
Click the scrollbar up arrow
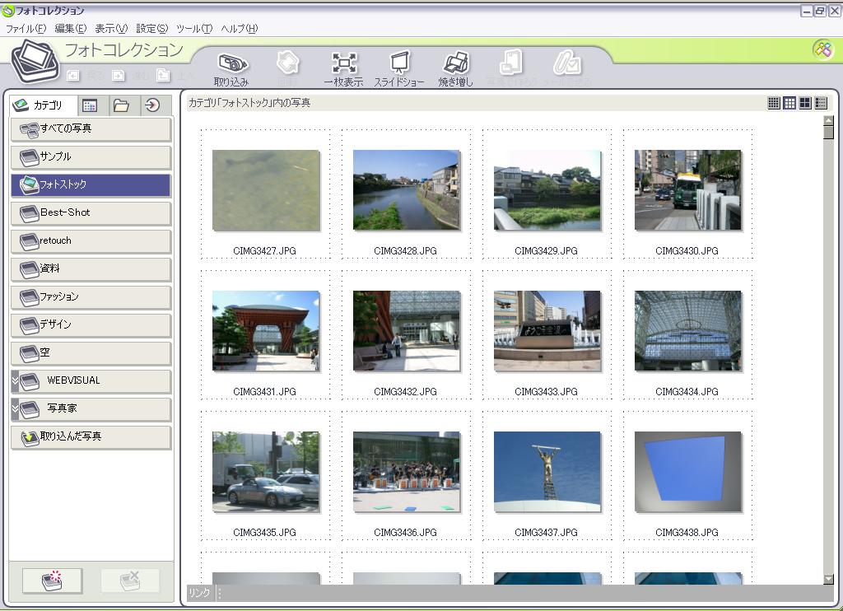point(828,120)
